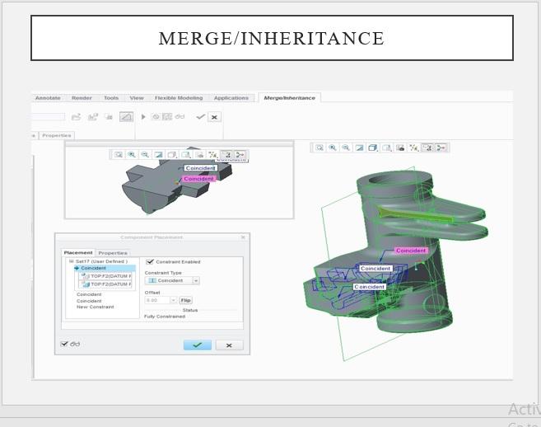The image size is (541, 427).
Task: Open the Offset value dropdown
Action: (173, 300)
